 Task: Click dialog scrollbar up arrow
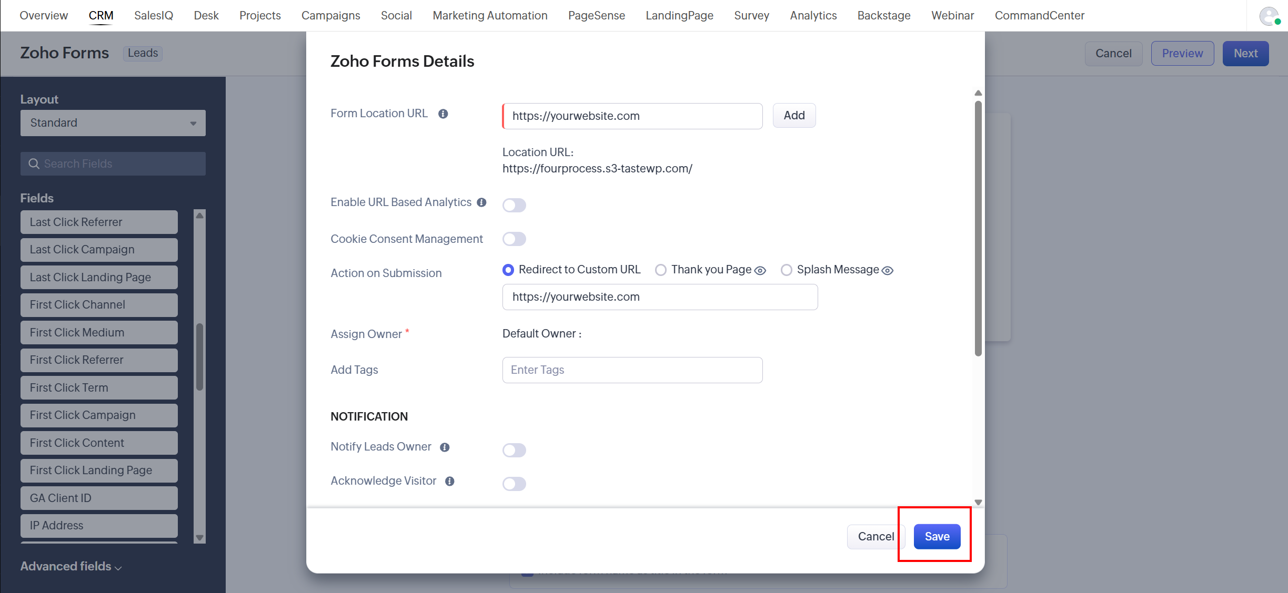tap(978, 93)
